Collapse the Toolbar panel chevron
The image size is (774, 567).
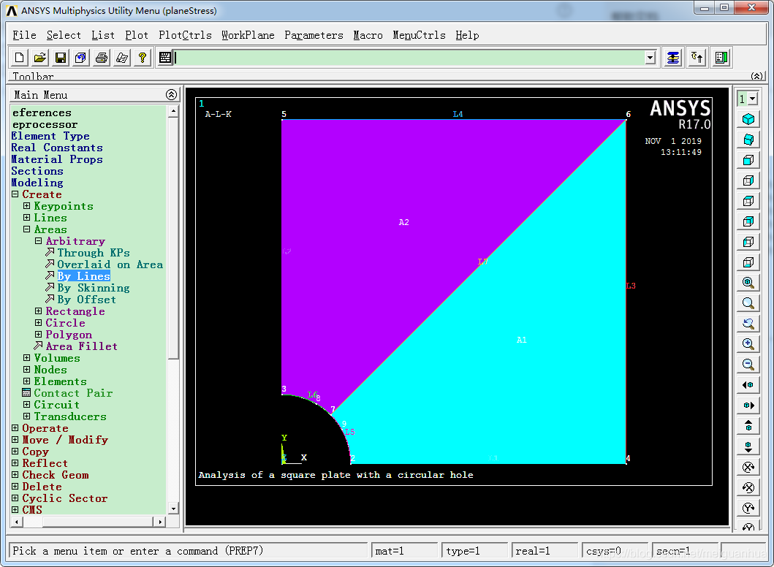(756, 76)
